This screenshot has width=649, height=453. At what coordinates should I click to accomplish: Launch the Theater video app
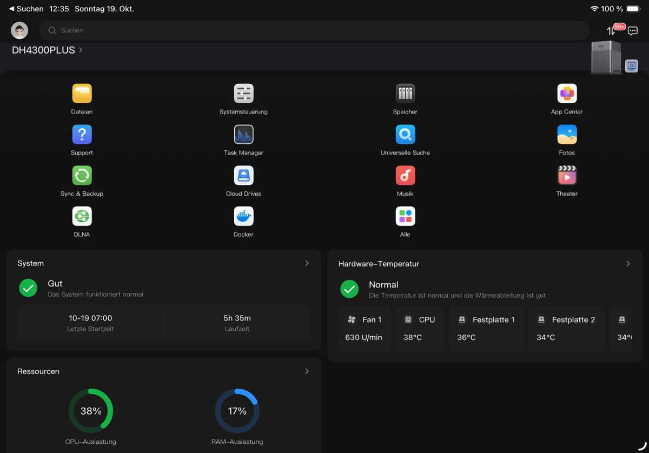[566, 175]
